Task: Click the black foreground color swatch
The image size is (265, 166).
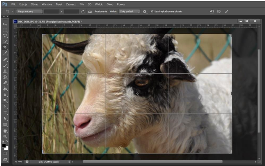Action: pyautogui.click(x=4, y=146)
